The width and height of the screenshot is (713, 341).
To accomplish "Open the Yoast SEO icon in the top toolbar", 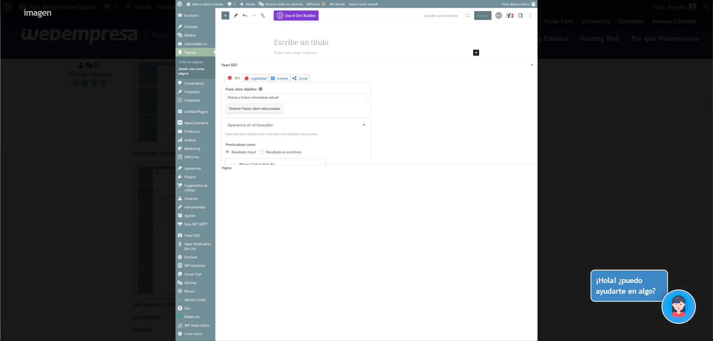I will coord(510,16).
